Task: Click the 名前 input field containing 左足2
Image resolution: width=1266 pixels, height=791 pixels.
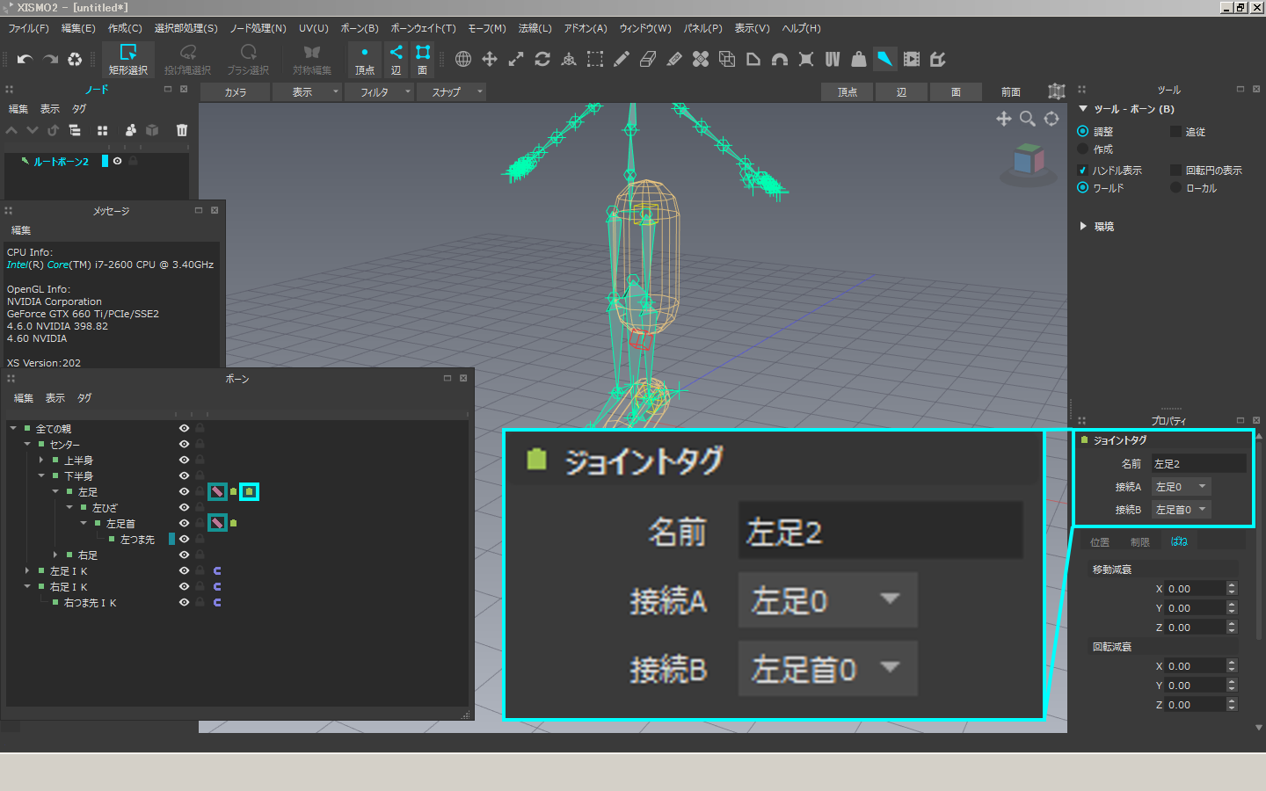Action: pos(1199,463)
